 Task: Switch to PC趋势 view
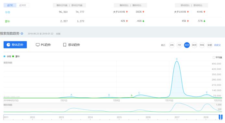point(43,45)
